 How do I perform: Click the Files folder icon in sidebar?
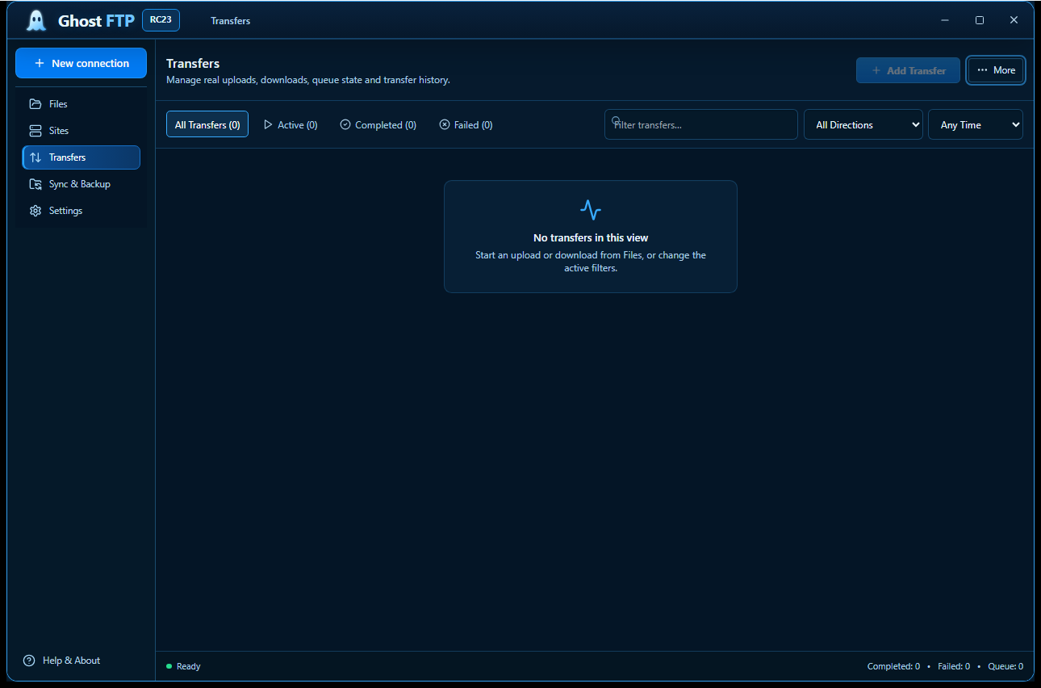click(36, 104)
